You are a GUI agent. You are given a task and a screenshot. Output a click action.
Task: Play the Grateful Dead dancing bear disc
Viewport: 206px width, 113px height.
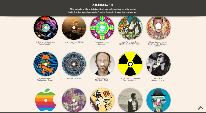pyautogui.click(x=46, y=64)
